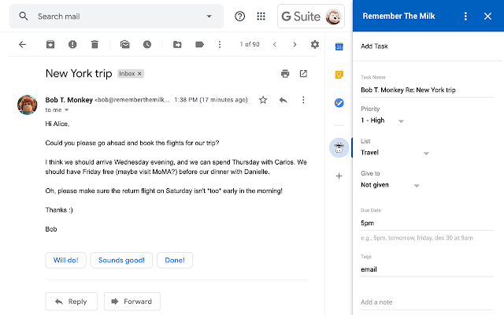Open Help support icon
The height and width of the screenshot is (315, 504).
click(x=239, y=16)
